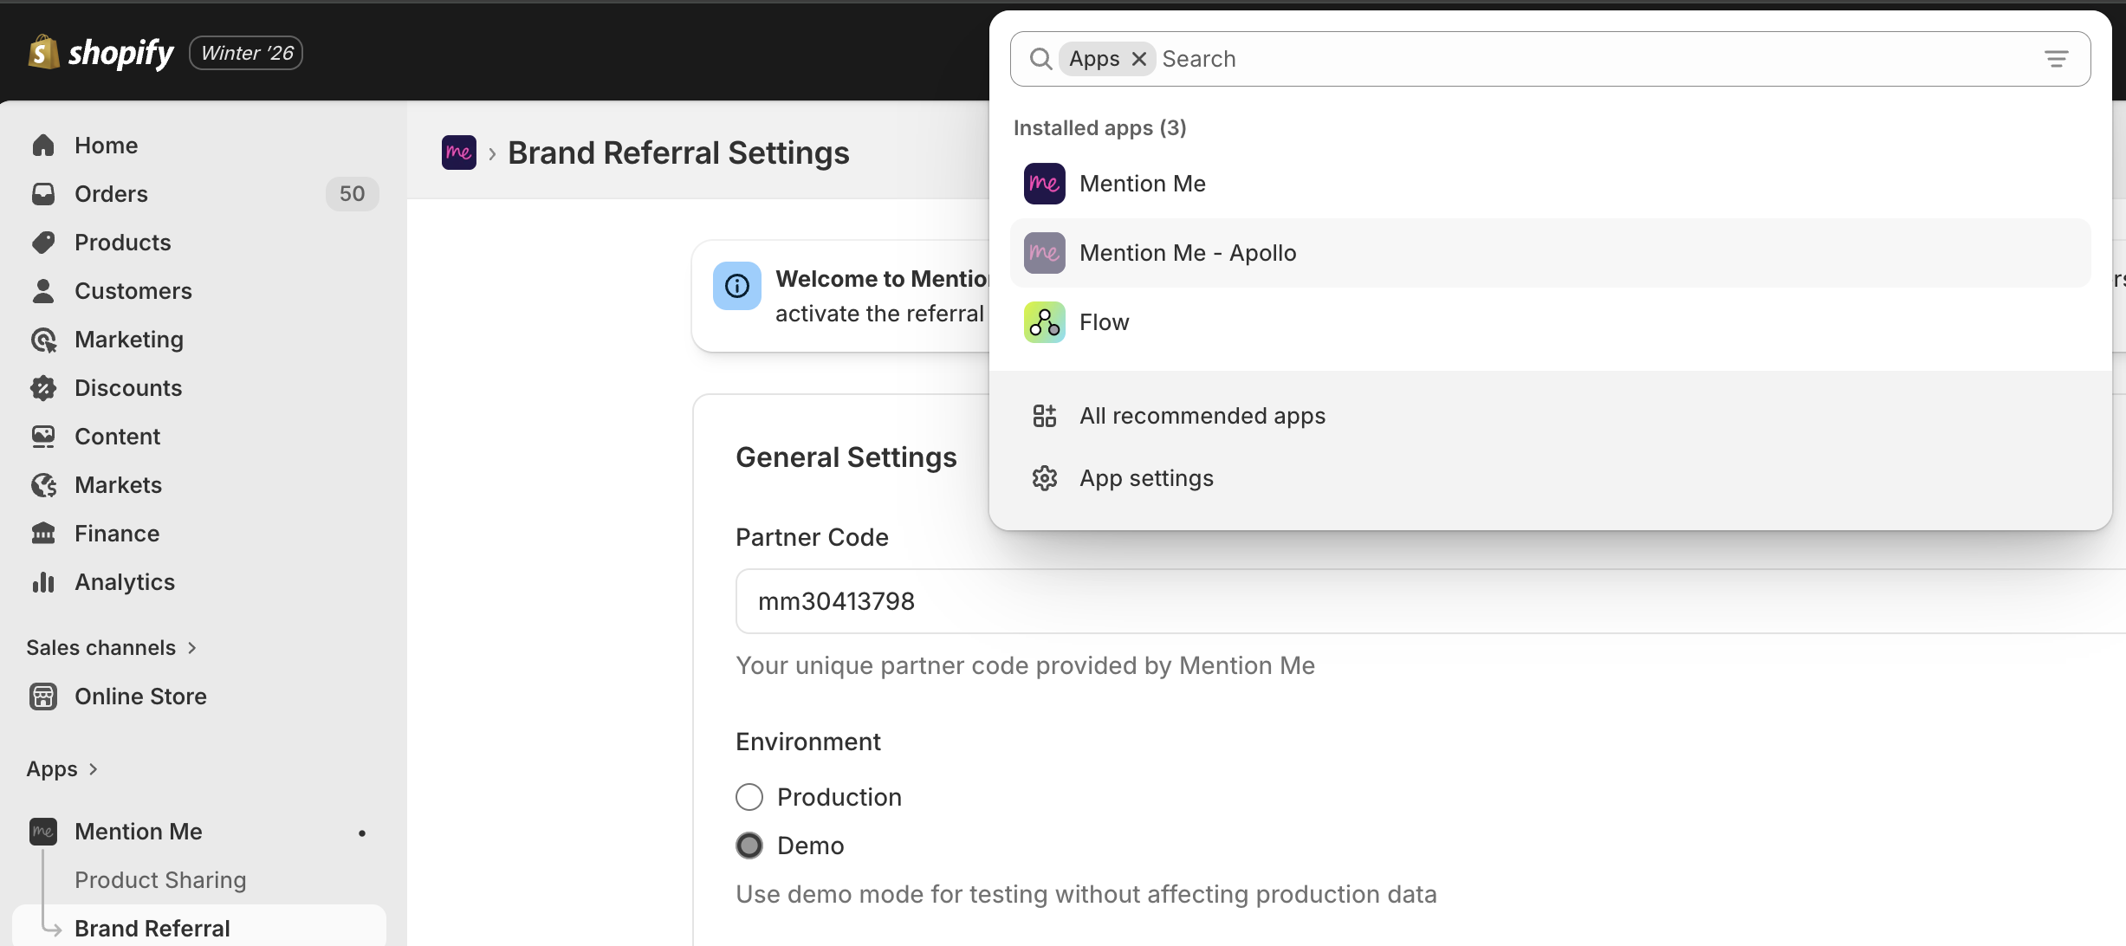The image size is (2126, 946).
Task: Click the Flow app icon in results
Action: [x=1044, y=321]
